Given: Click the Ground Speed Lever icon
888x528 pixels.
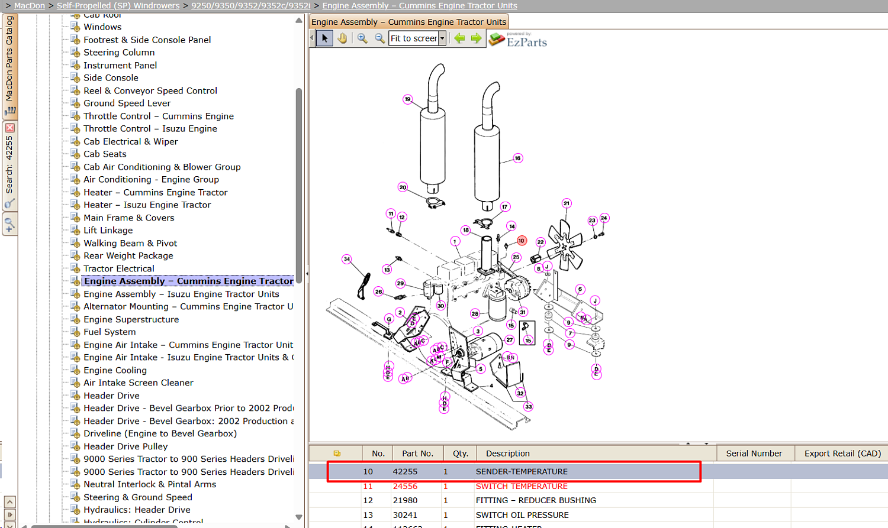Looking at the screenshot, I should coord(75,103).
